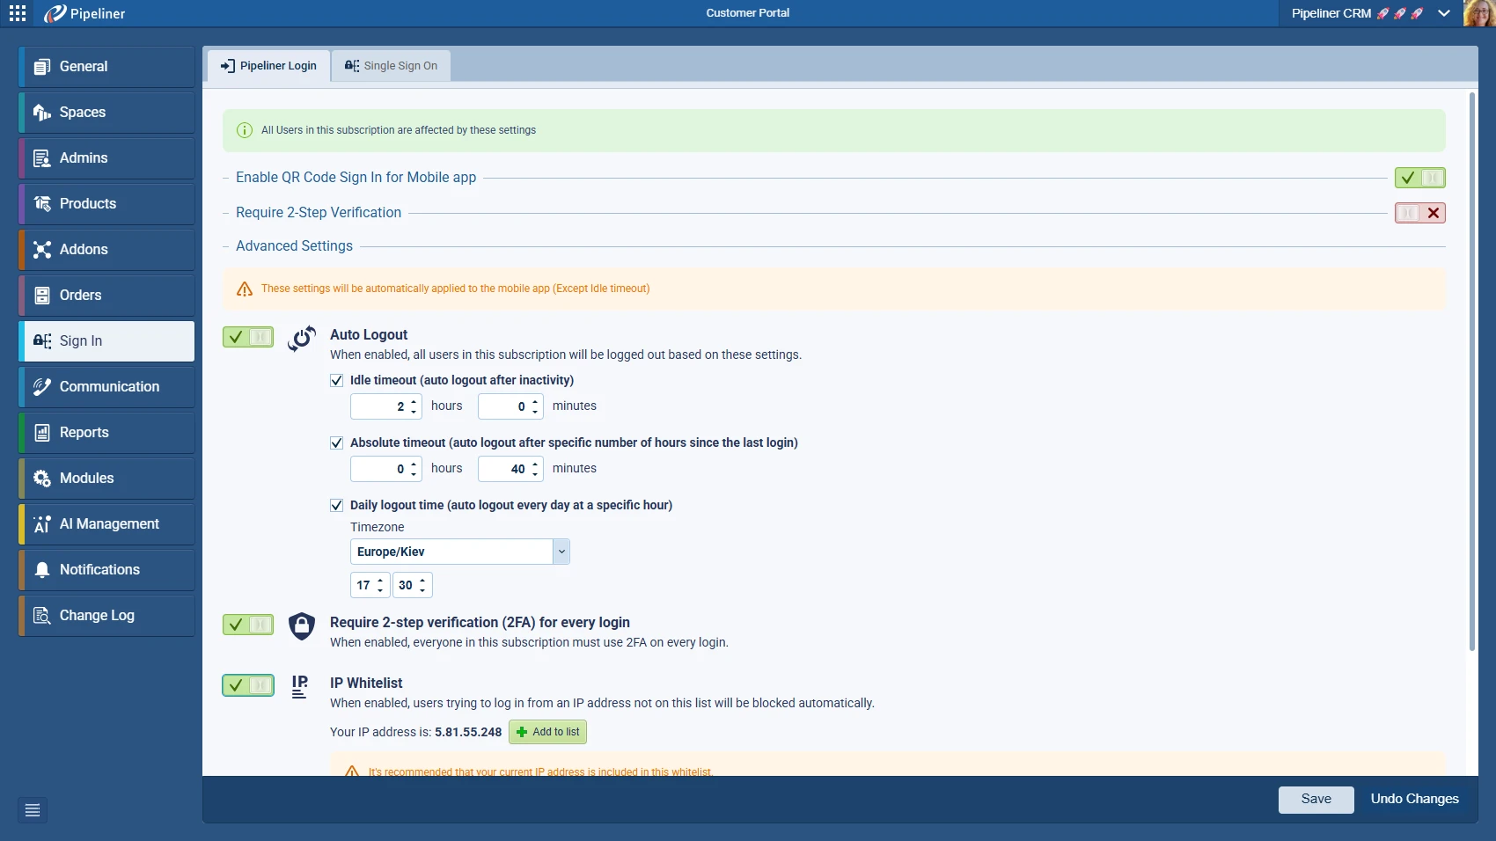
Task: Click the Addons sidebar icon
Action: click(41, 250)
